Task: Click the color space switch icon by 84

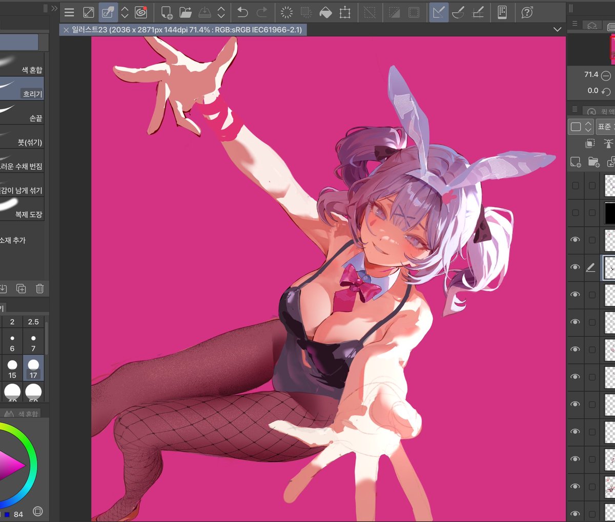Action: tap(37, 511)
